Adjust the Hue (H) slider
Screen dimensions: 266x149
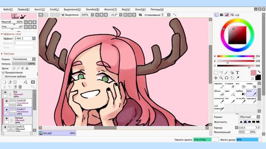[236, 56]
